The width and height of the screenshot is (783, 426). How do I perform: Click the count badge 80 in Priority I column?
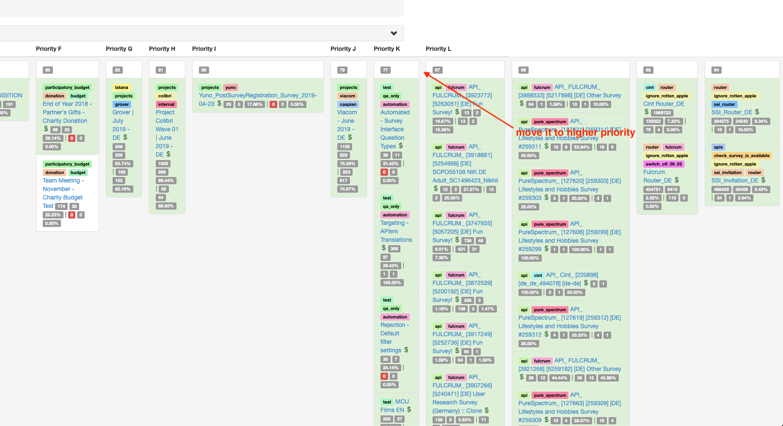204,70
